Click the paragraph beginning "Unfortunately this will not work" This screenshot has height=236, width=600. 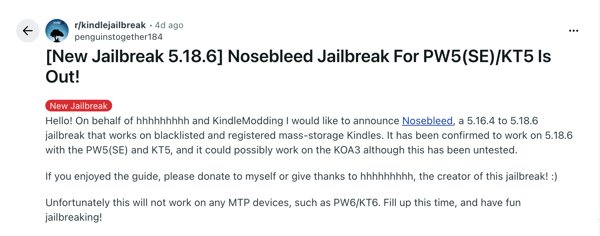pos(283,203)
